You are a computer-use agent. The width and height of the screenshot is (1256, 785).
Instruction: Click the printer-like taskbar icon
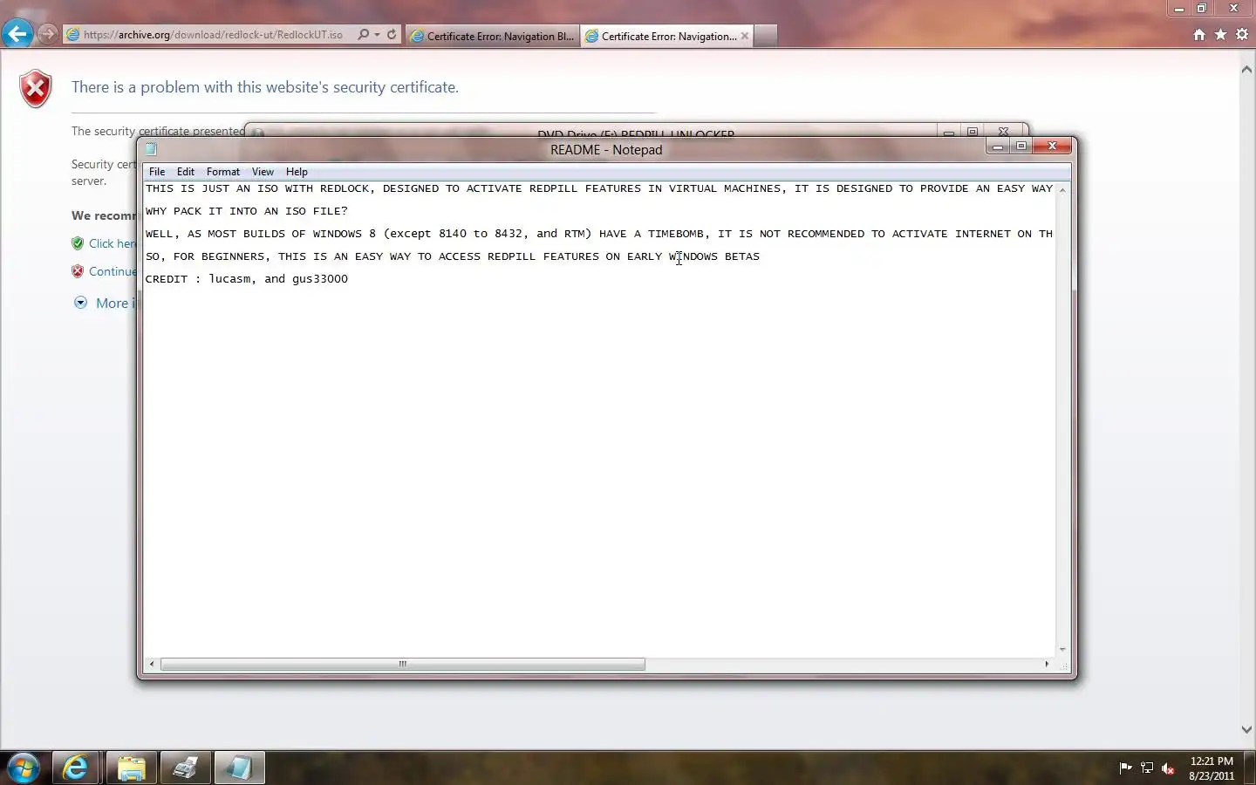click(185, 768)
